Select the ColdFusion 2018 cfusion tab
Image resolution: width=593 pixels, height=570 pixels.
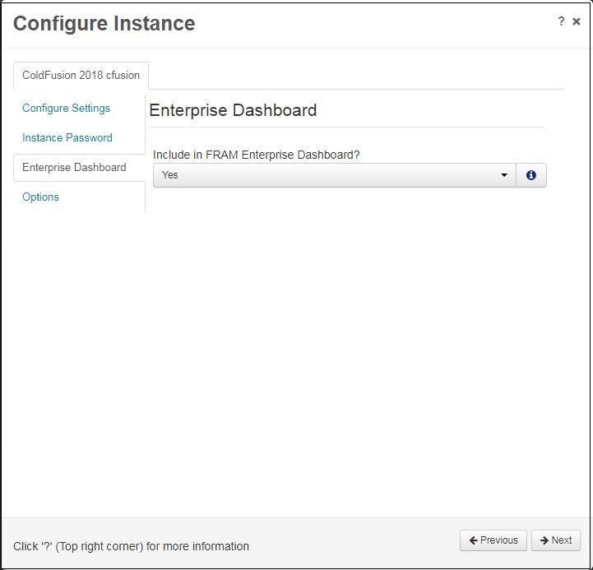(x=81, y=76)
